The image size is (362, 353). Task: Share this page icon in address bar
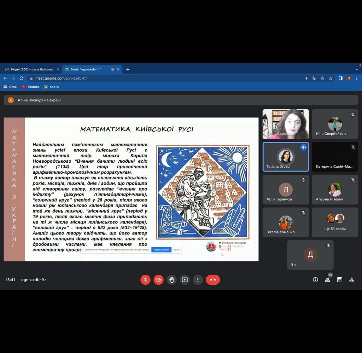pos(322,78)
